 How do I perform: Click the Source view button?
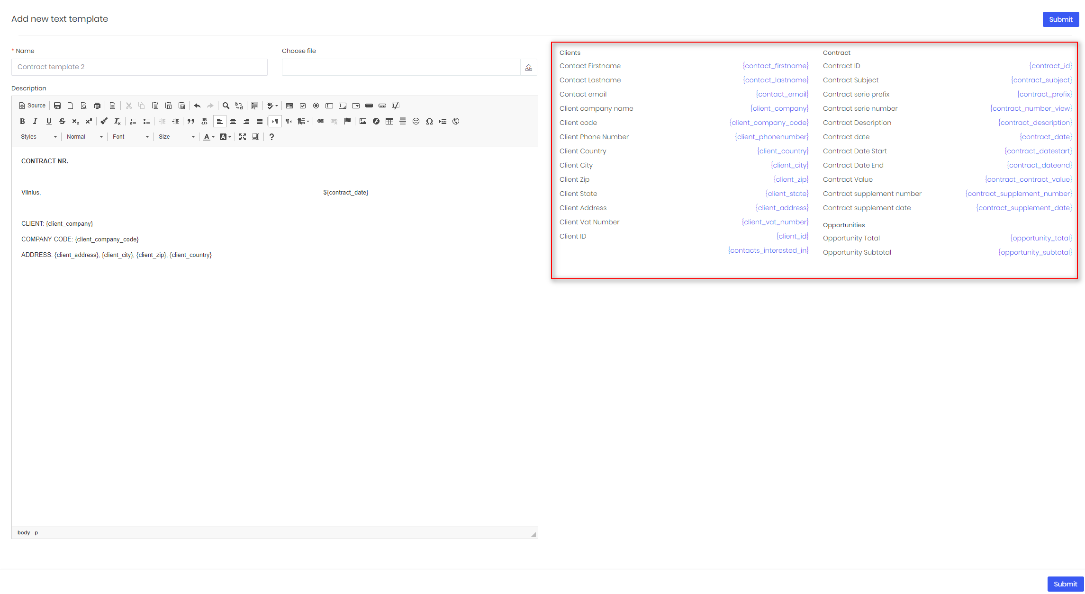coord(32,106)
